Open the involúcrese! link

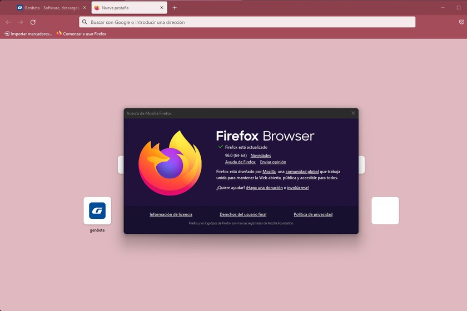[298, 188]
